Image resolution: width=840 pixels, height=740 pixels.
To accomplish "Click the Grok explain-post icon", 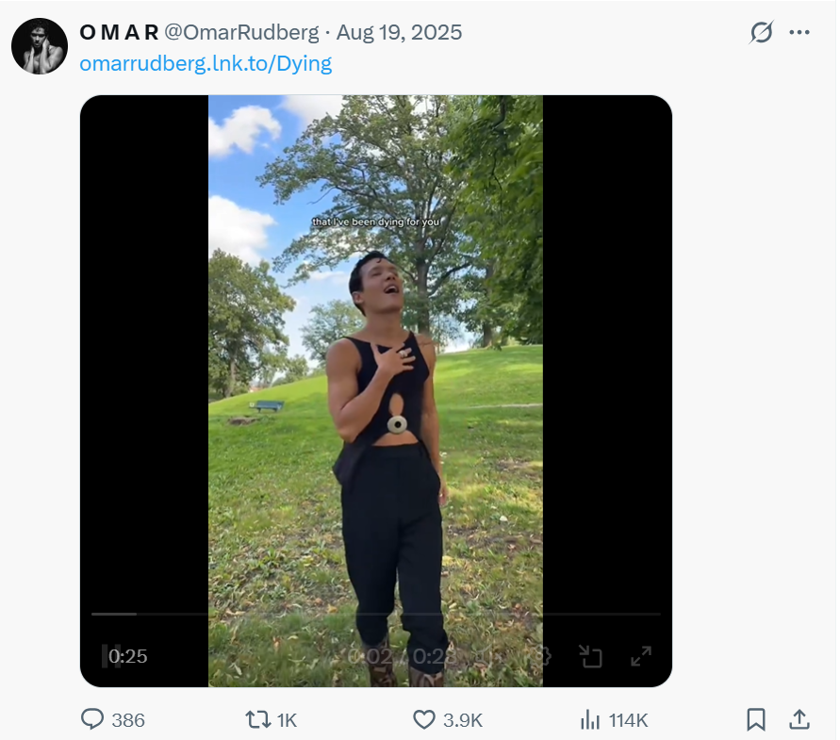I will (761, 33).
